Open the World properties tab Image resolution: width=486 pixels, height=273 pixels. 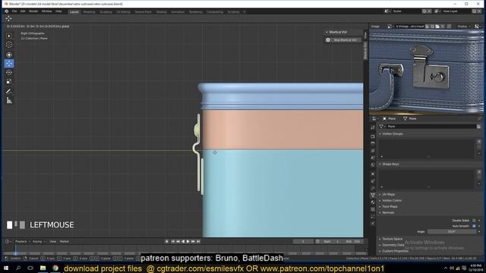[x=373, y=165]
